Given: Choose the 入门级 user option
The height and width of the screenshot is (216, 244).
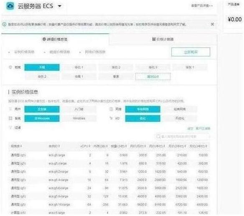Looking at the screenshot, I should tap(79, 109).
